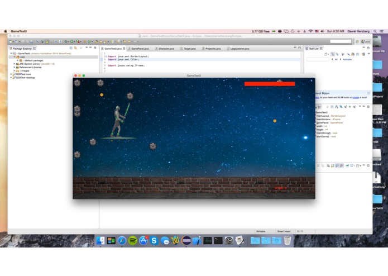The image size is (388, 276).
Task: Switch to the Character.java editor tab
Action: tap(166, 49)
